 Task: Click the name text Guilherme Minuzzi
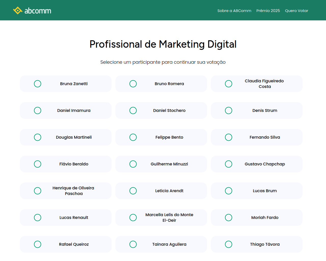click(x=169, y=164)
